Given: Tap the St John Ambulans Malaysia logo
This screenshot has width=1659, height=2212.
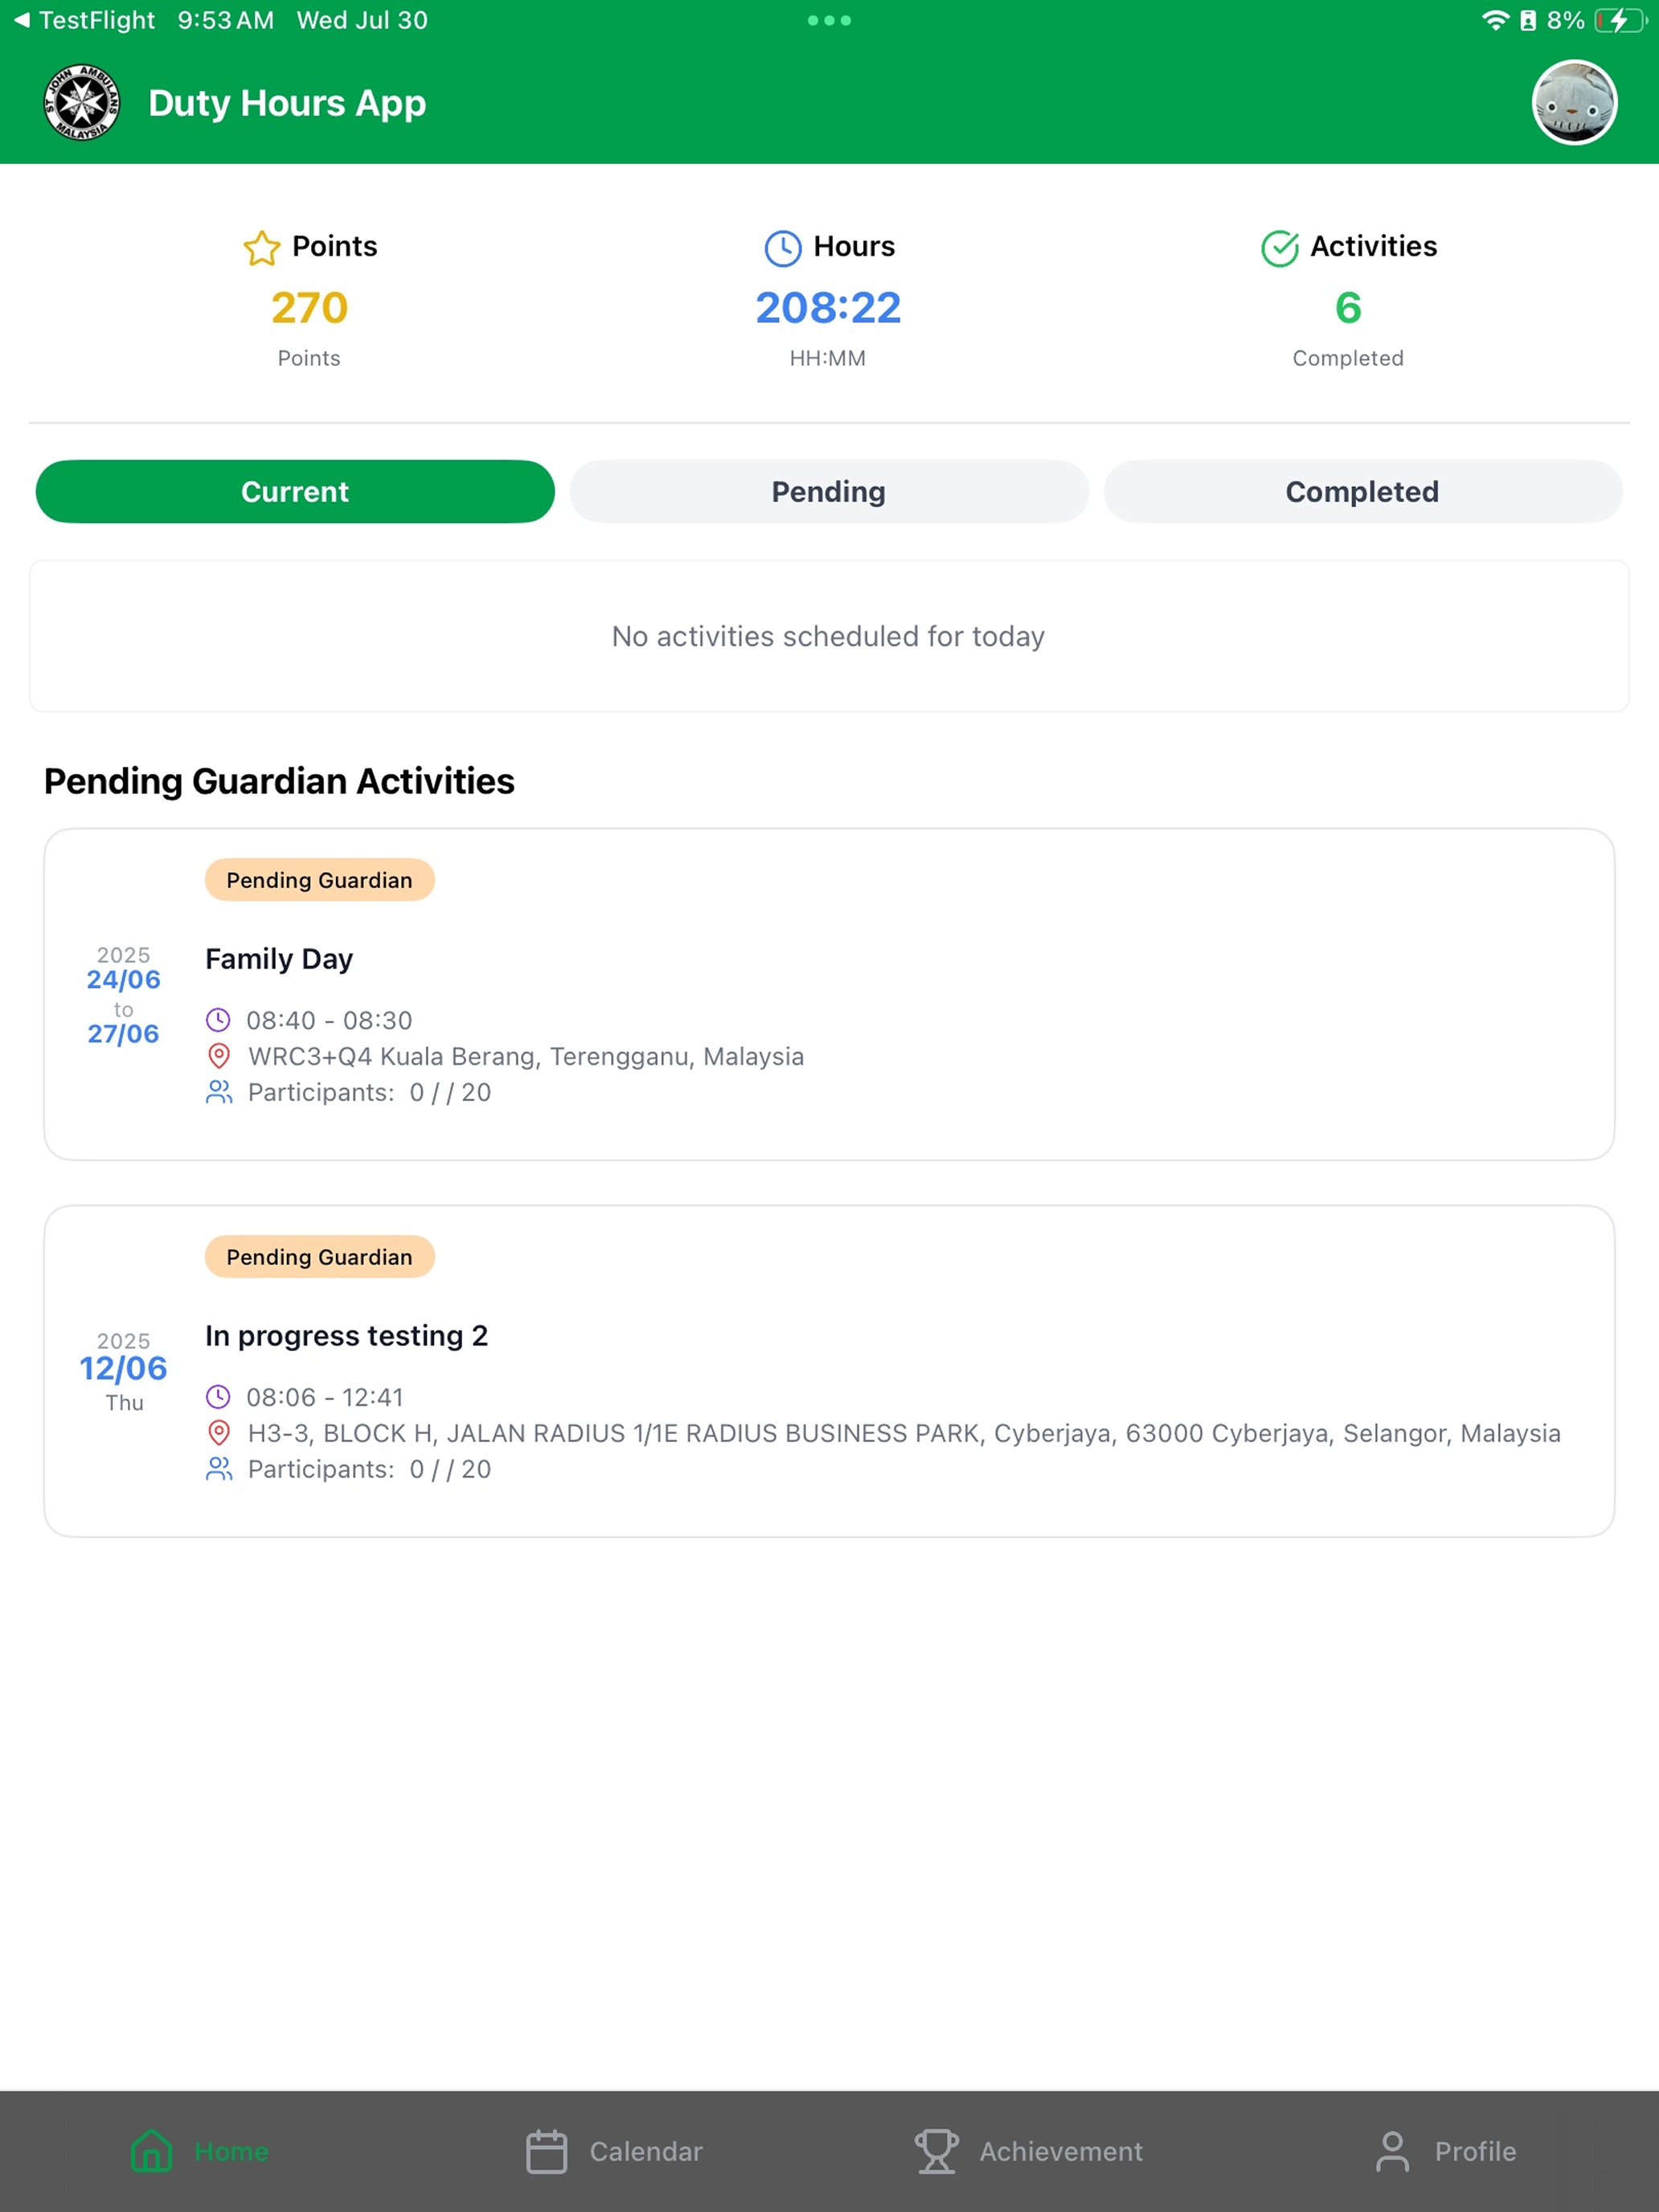Looking at the screenshot, I should (82, 102).
